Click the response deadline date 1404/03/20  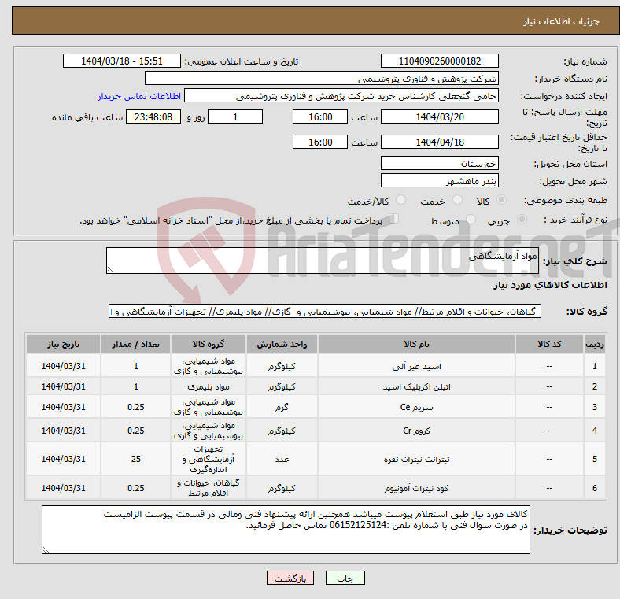tap(439, 117)
